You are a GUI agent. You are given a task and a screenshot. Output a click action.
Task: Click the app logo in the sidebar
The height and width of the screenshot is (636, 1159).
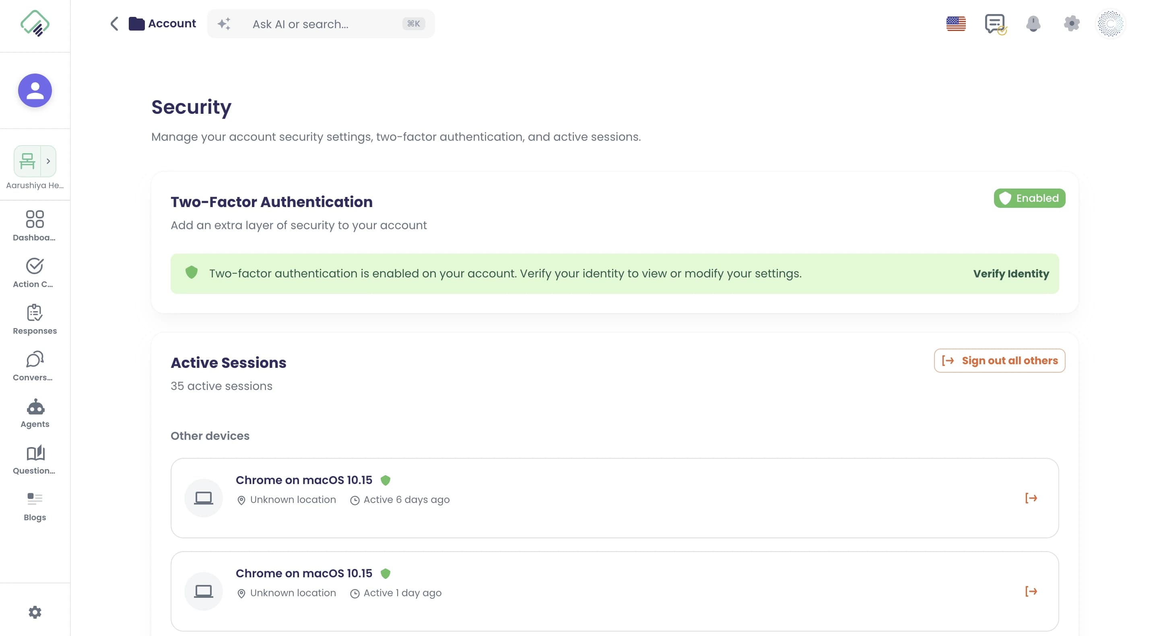coord(35,23)
